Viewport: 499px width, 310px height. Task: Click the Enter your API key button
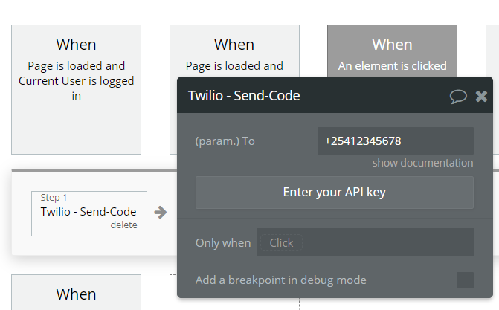pos(335,193)
